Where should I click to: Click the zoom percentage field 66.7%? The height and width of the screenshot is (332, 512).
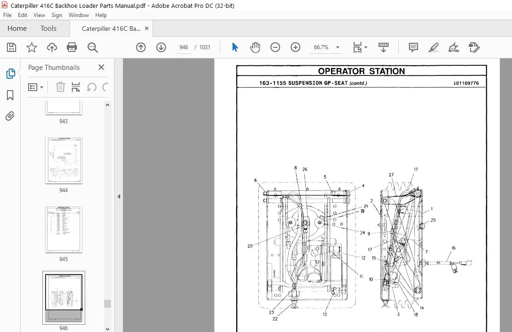point(321,47)
